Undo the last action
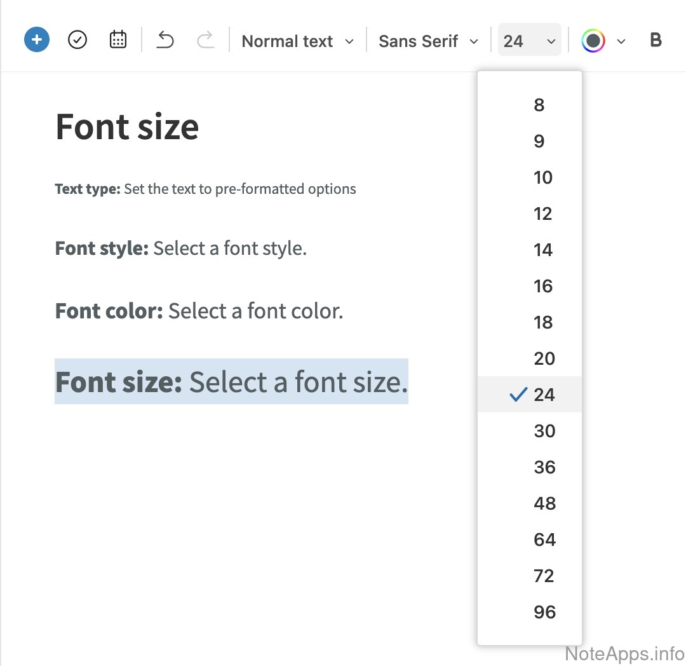Screen dimensions: 686x666 coord(165,40)
